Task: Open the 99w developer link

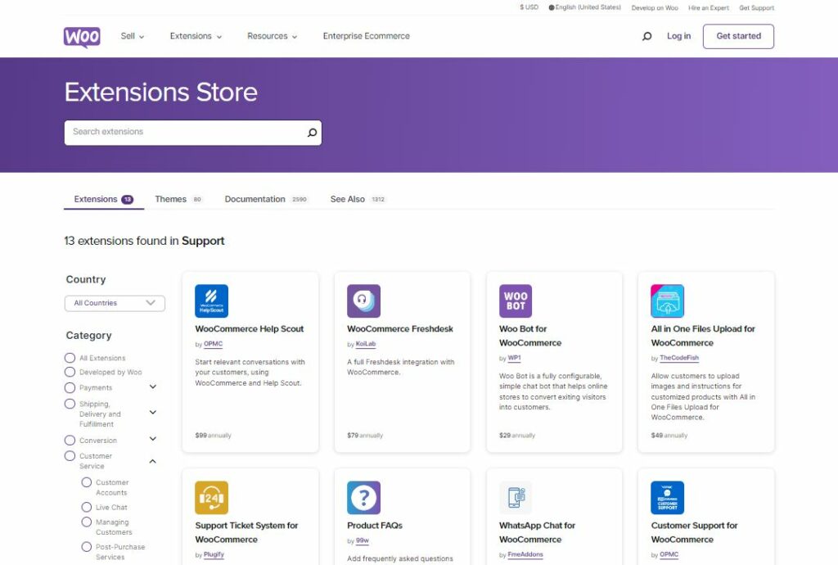Action: click(363, 541)
